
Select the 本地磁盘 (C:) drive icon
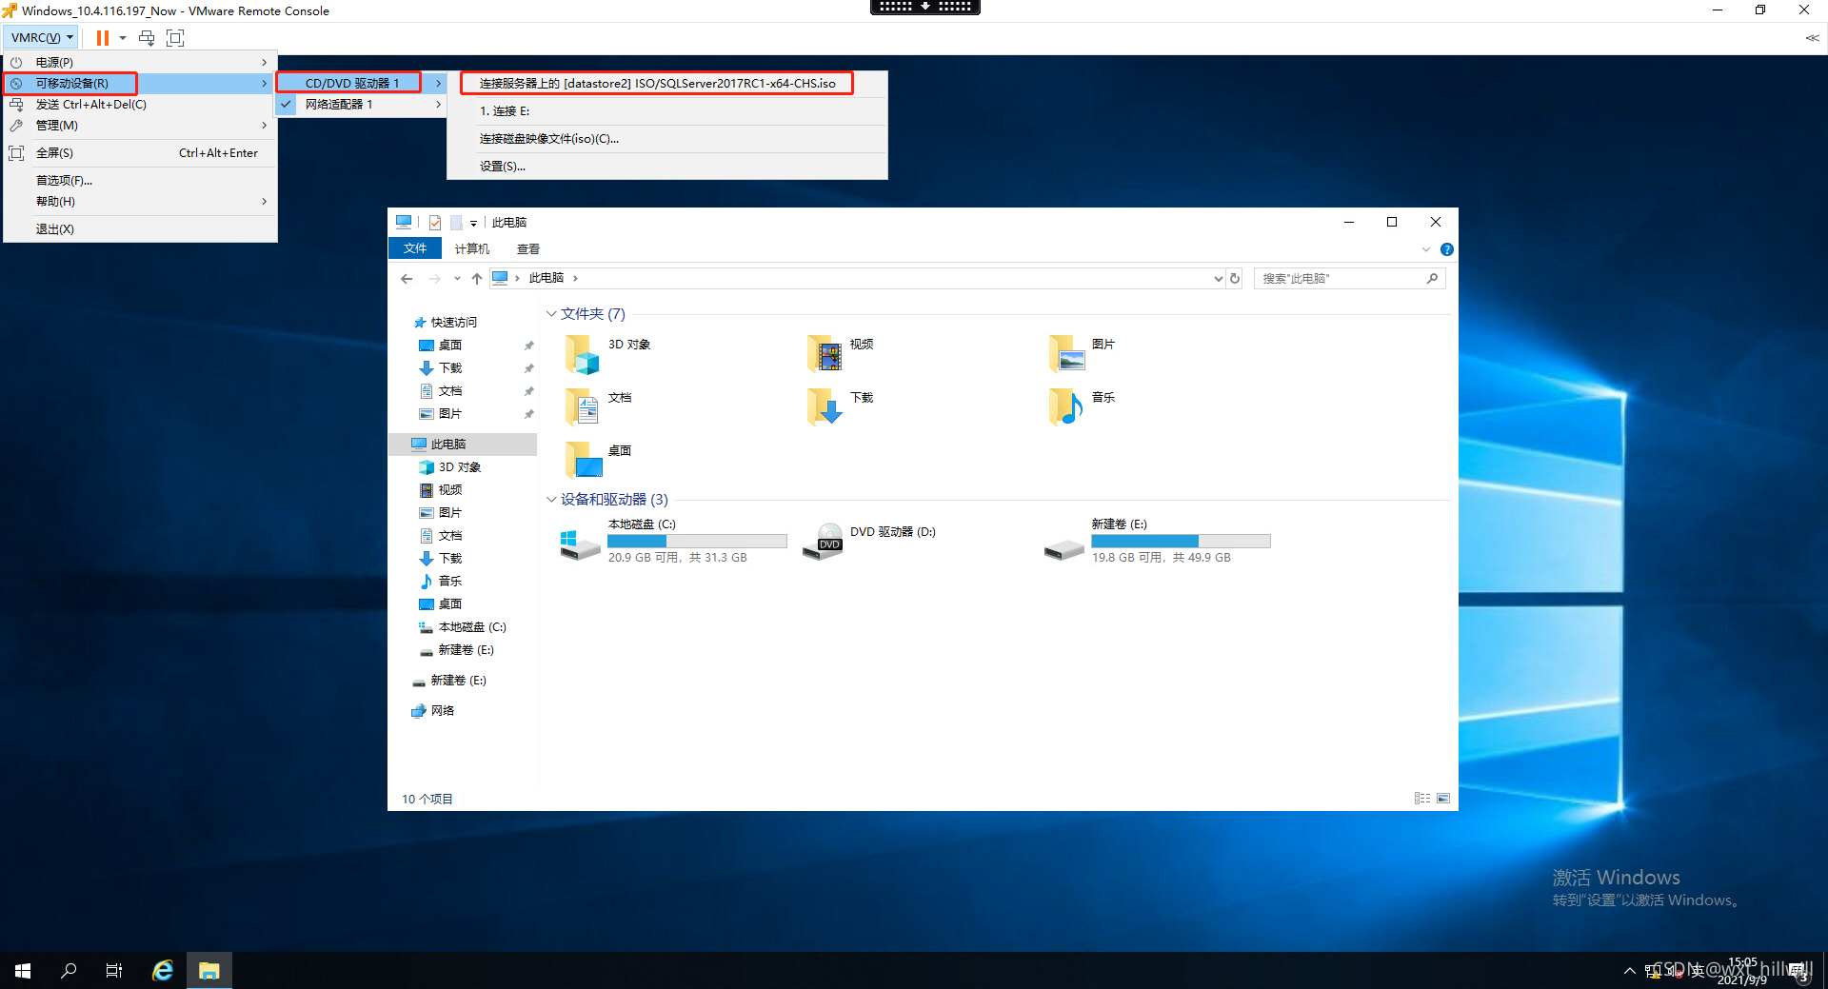coord(580,544)
